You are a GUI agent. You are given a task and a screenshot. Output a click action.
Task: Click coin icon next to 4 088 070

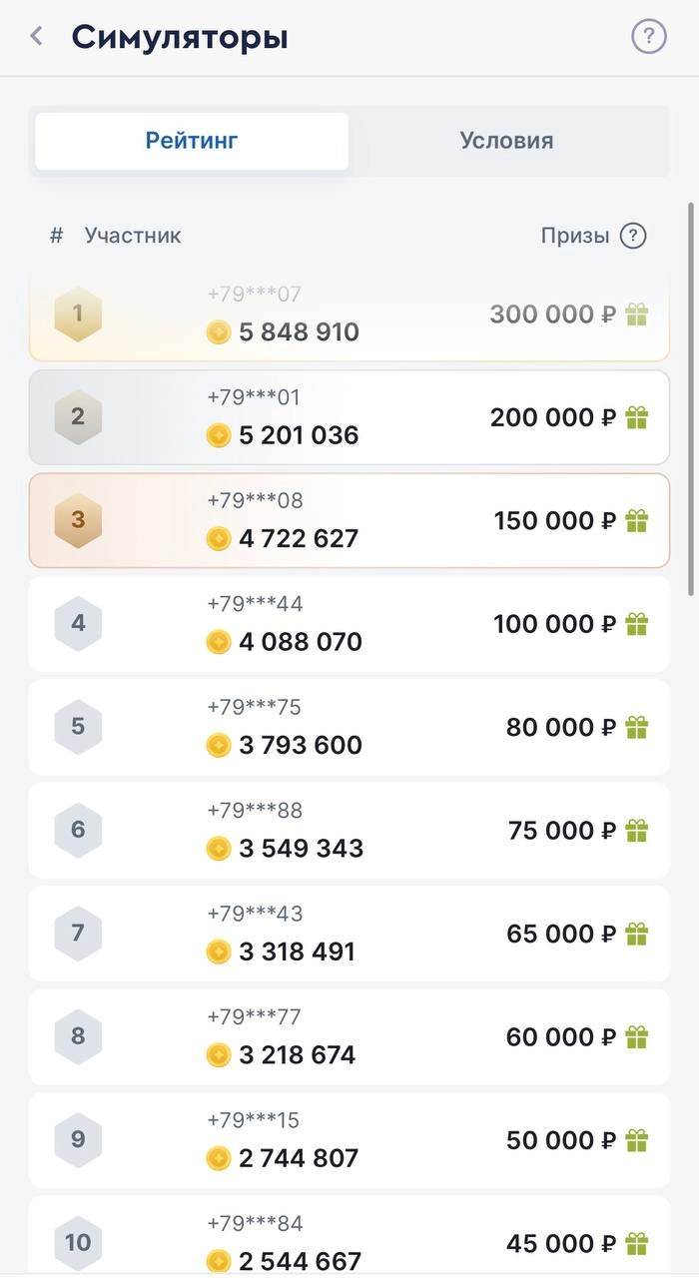pos(219,642)
